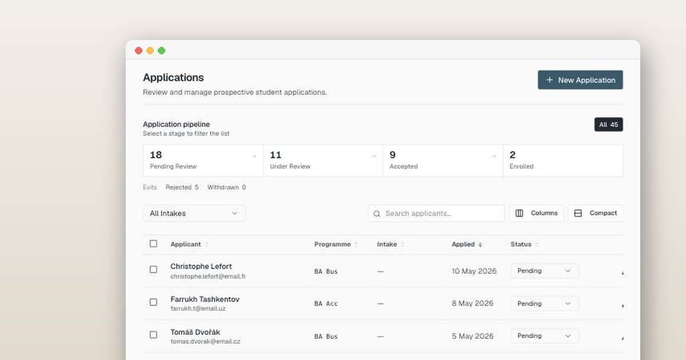The width and height of the screenshot is (686, 360).
Task: Click the red close window button
Action: tap(138, 50)
